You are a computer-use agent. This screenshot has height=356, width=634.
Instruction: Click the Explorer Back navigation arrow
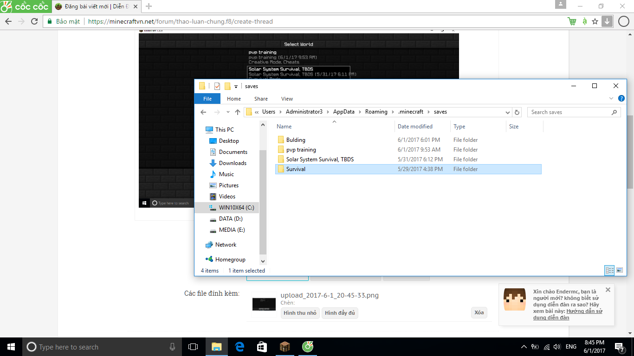point(203,112)
